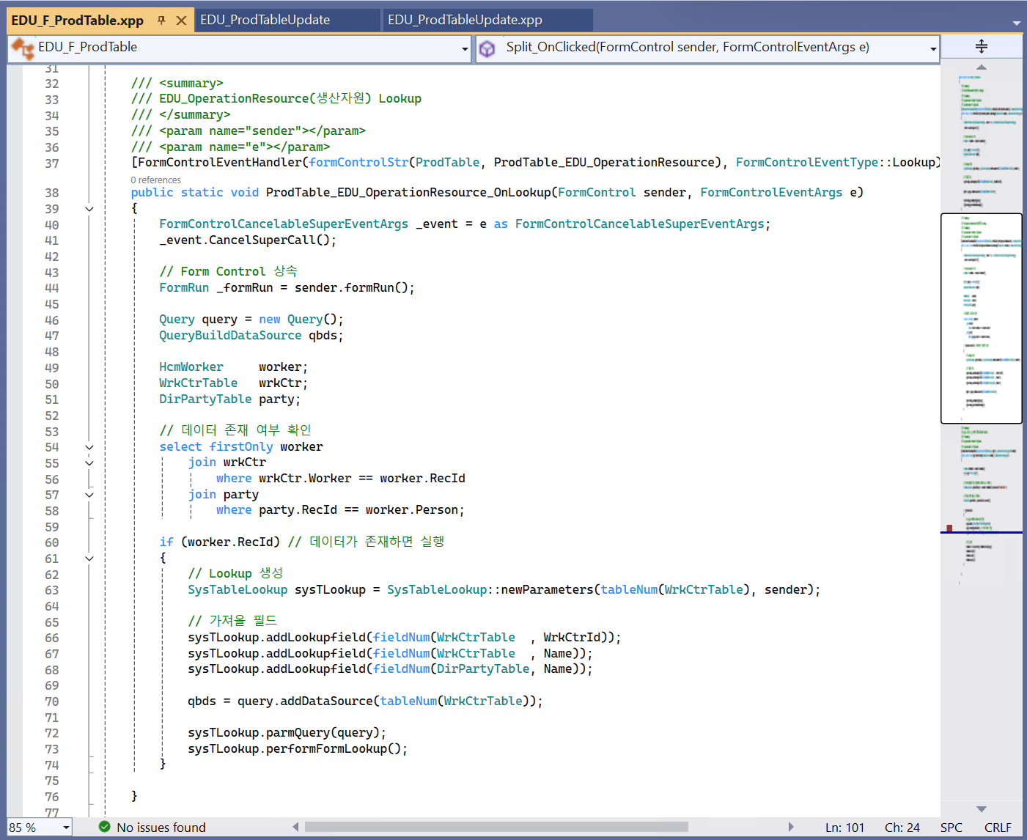This screenshot has height=840, width=1027.
Task: Open the 85 % zoom level dropdown
Action: point(66,828)
